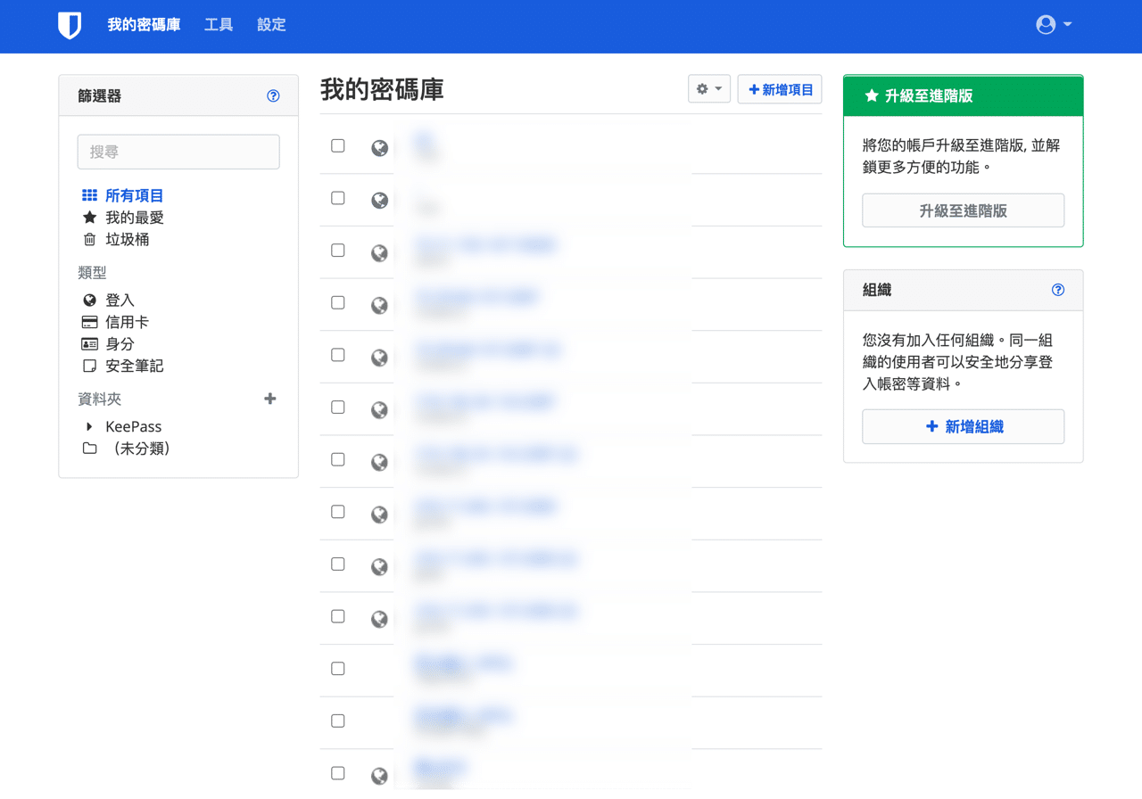The width and height of the screenshot is (1142, 799).
Task: Click the globe icon of the third vault item
Action: click(379, 253)
